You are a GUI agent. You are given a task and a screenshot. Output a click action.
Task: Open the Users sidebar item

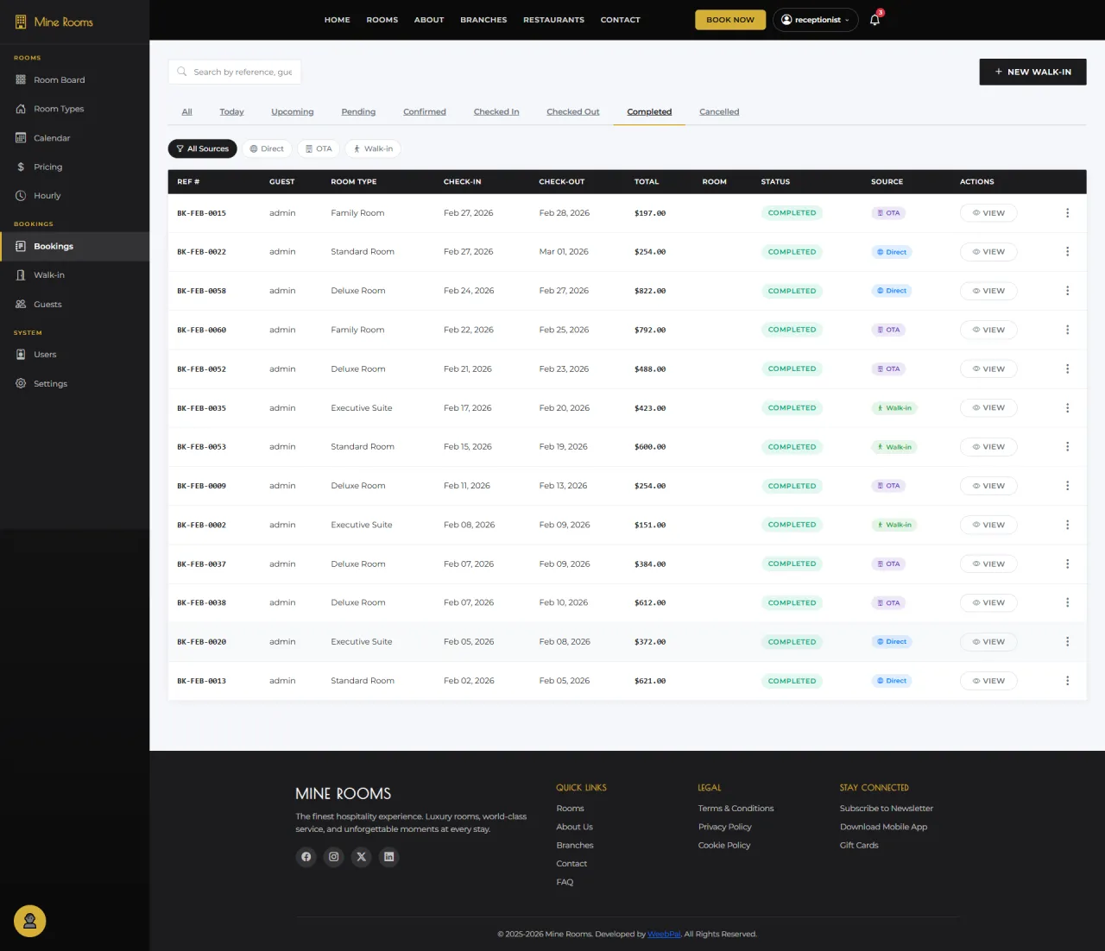click(x=74, y=355)
